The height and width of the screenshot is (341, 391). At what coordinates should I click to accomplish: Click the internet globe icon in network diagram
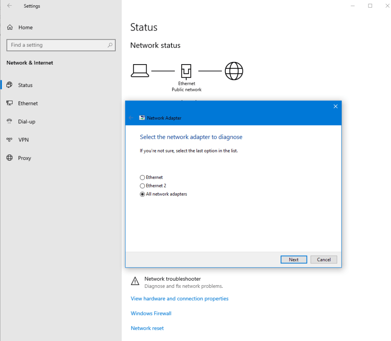[234, 71]
